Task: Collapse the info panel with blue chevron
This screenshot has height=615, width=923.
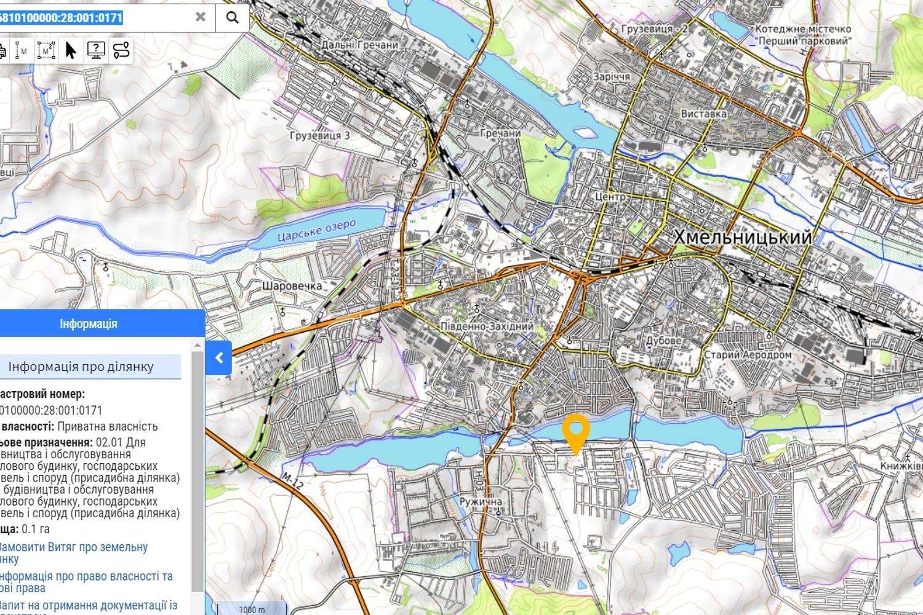Action: coord(218,357)
